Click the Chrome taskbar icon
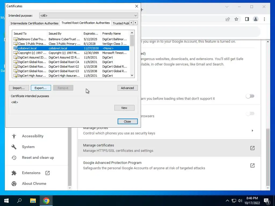The image size is (275, 206). pyautogui.click(x=46, y=201)
